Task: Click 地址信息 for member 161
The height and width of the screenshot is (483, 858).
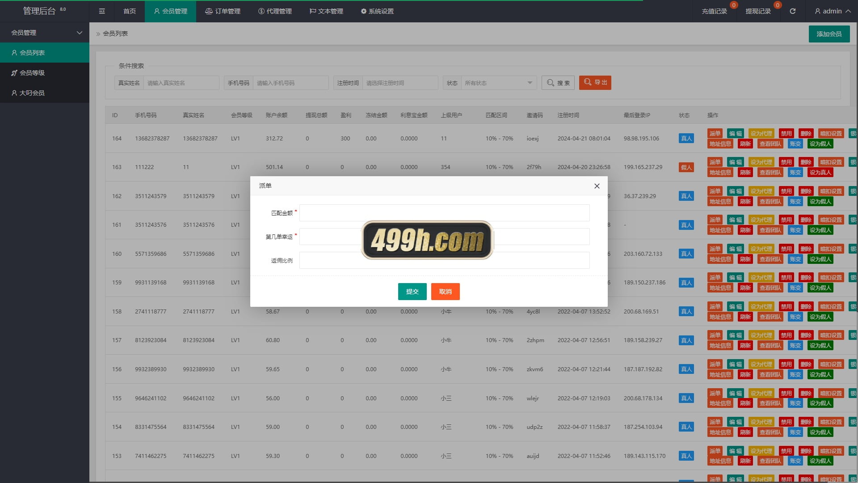Action: [720, 230]
